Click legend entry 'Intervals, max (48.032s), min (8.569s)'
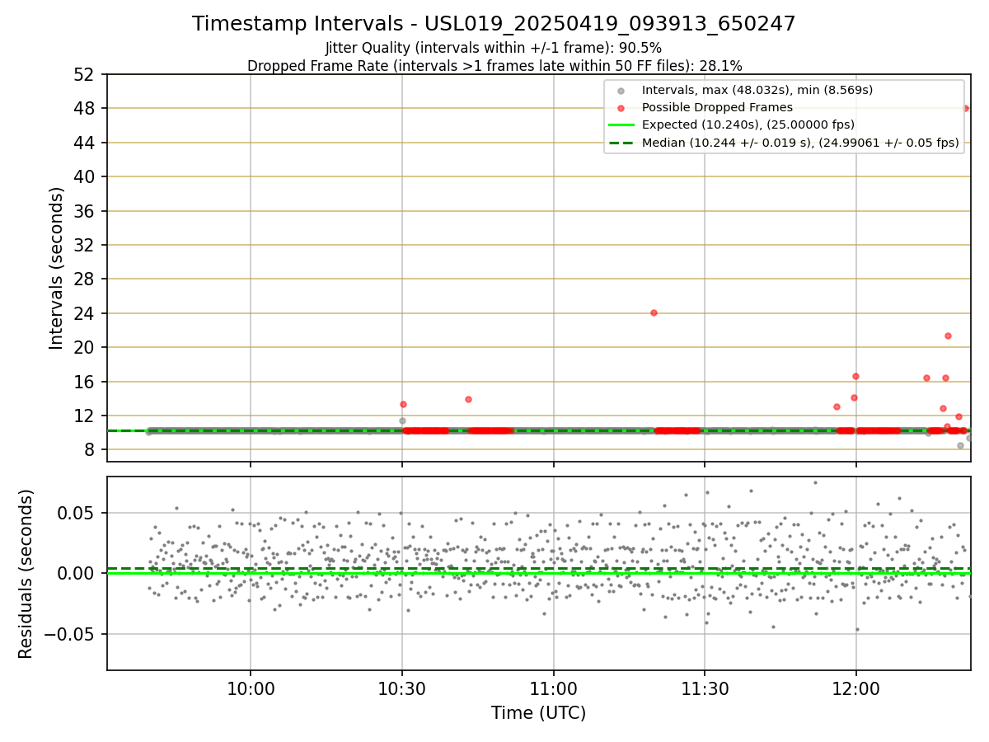Image resolution: width=989 pixels, height=742 pixels. pyautogui.click(x=757, y=90)
